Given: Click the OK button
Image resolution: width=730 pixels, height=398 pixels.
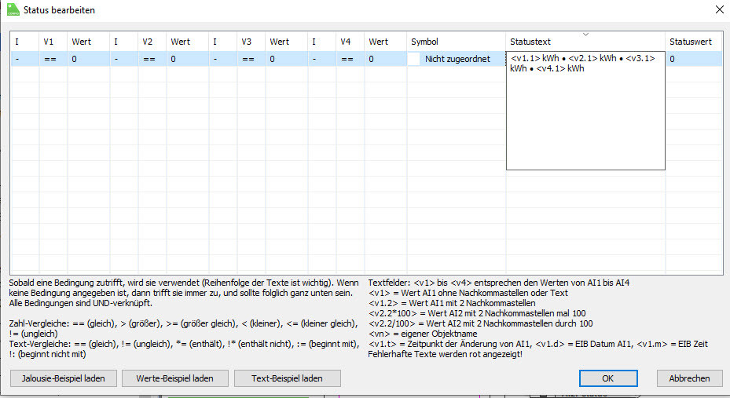Looking at the screenshot, I should [608, 378].
